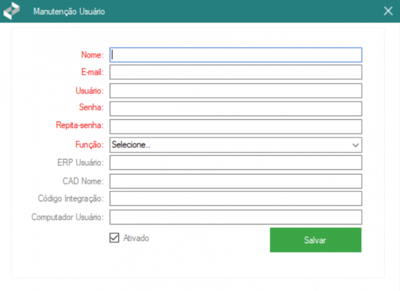This screenshot has width=400, height=291.
Task: Focus the Repita-senha field
Action: coord(236,127)
